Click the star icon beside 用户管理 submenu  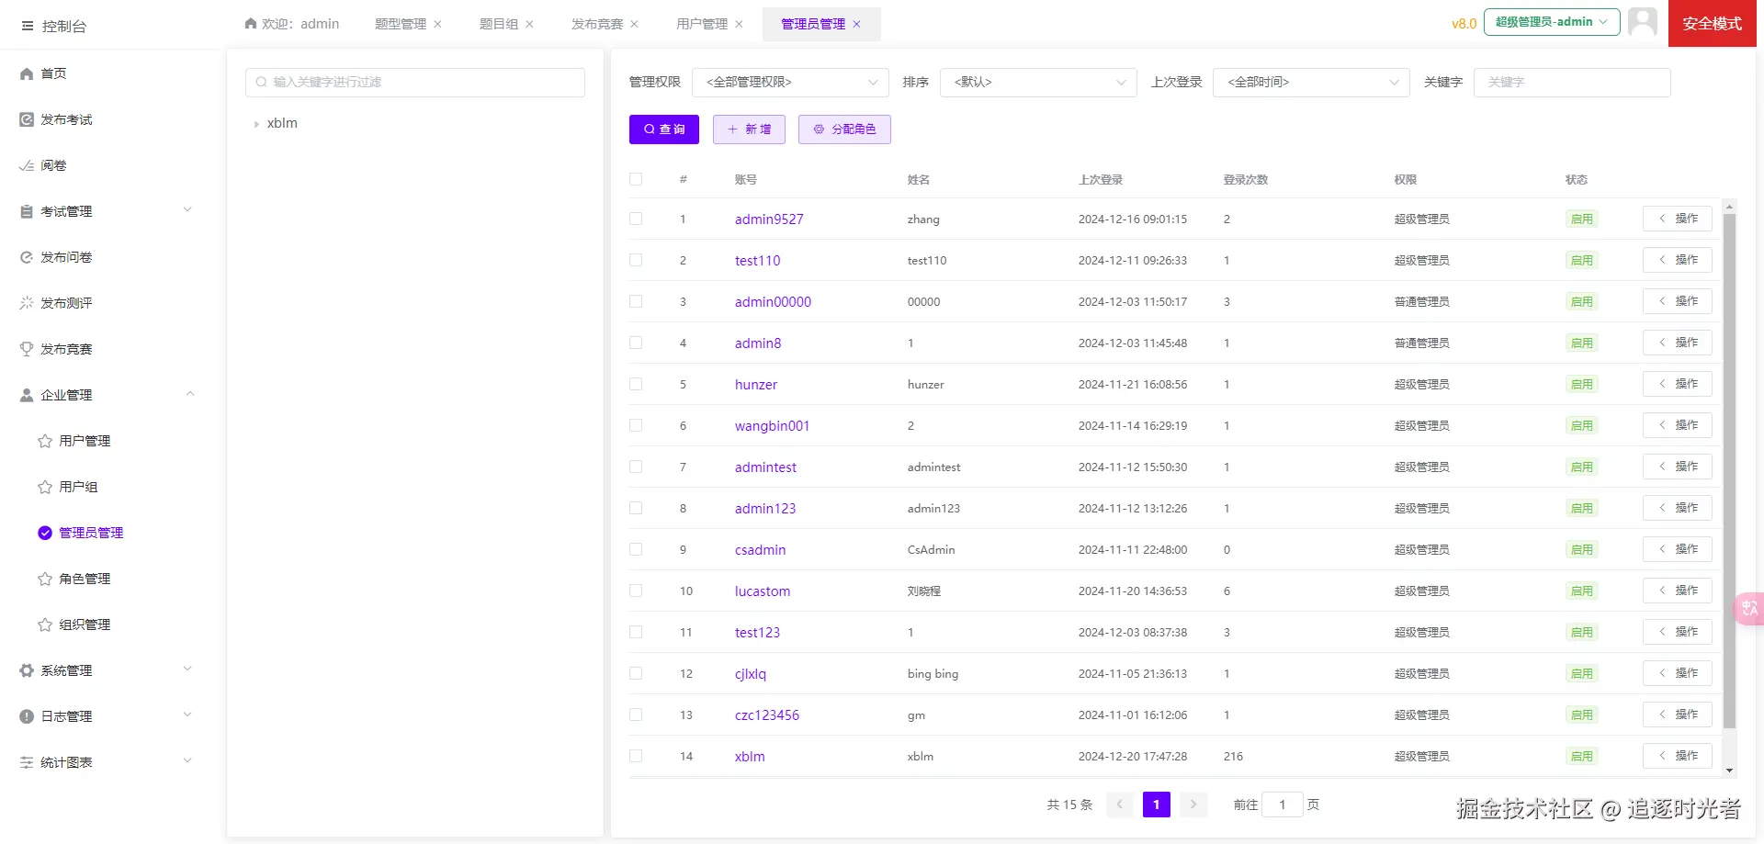click(x=45, y=441)
